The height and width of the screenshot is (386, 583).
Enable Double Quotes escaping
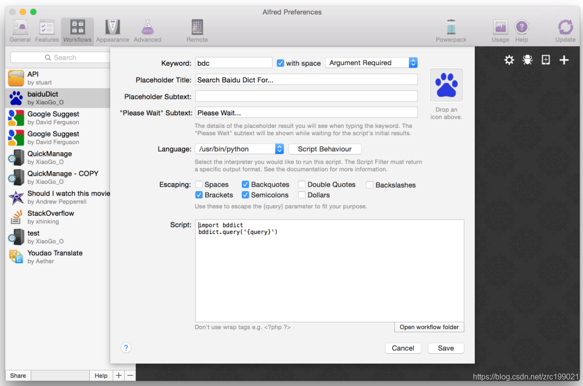point(302,184)
